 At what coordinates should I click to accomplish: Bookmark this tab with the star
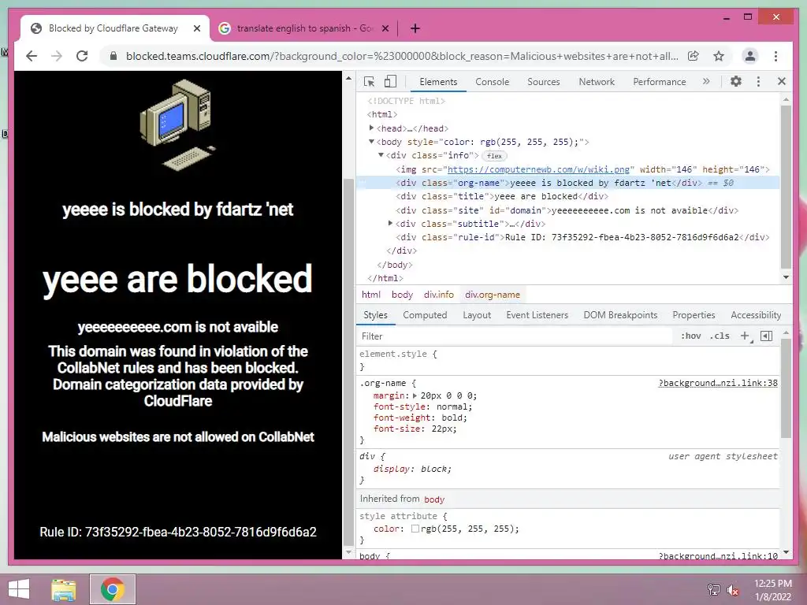pyautogui.click(x=719, y=56)
